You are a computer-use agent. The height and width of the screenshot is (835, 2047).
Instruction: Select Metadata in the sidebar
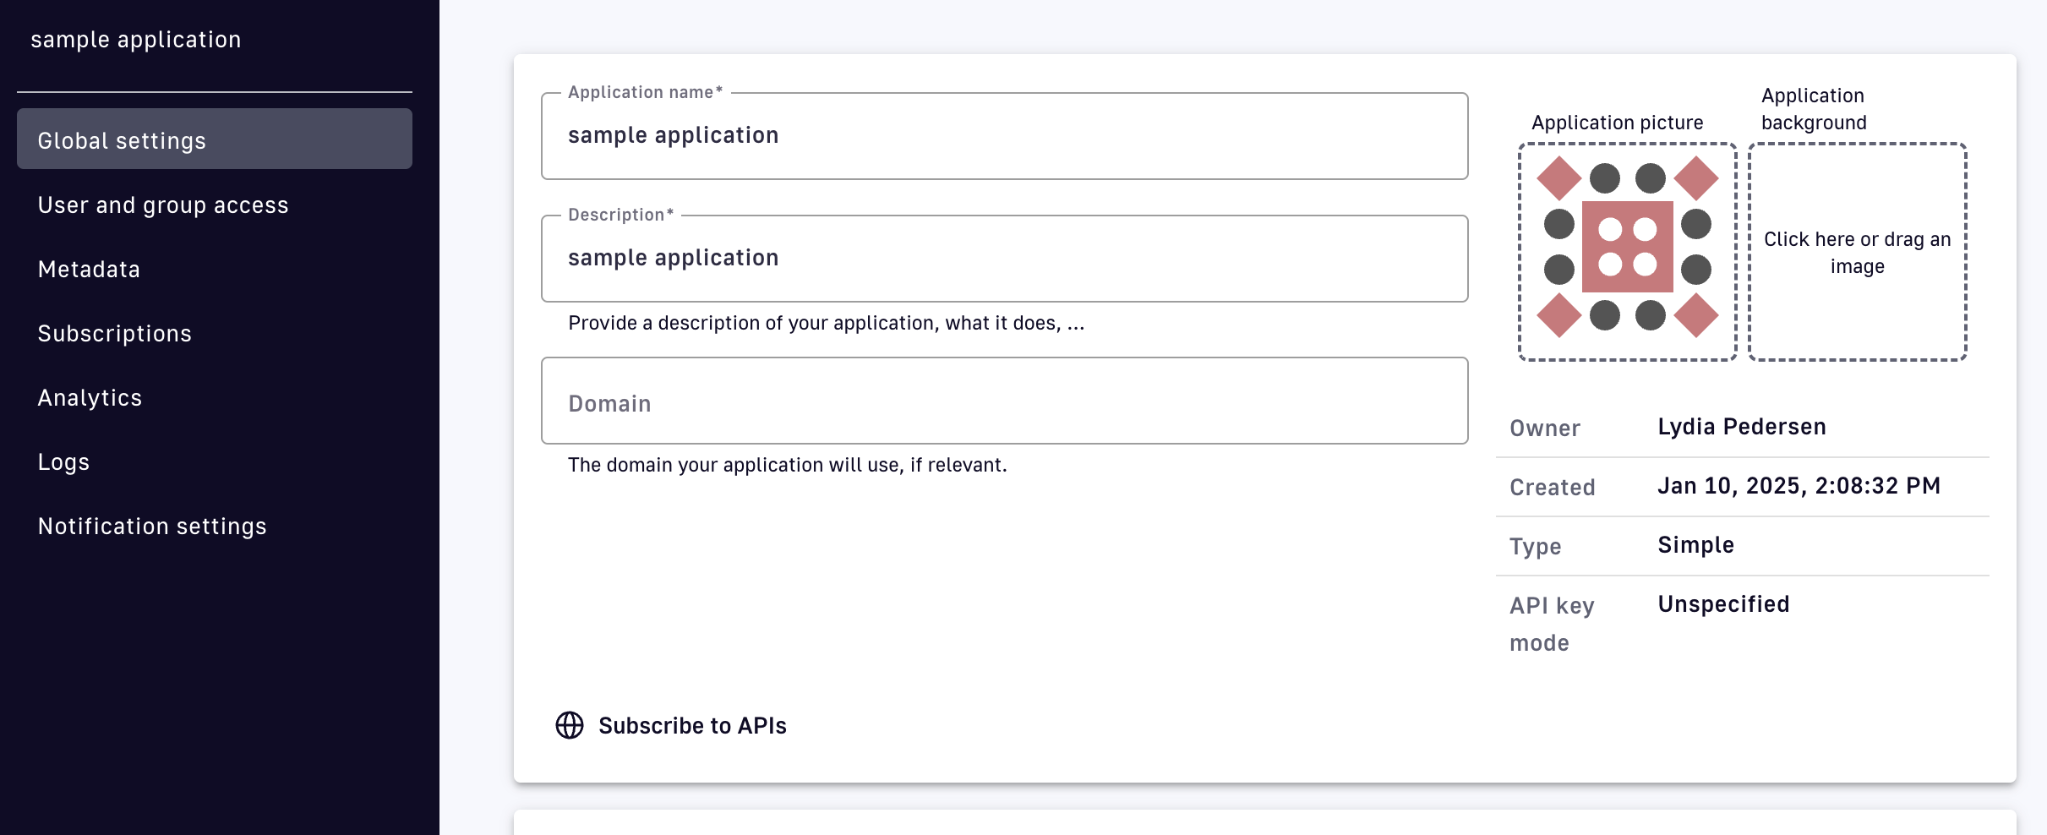click(x=89, y=269)
